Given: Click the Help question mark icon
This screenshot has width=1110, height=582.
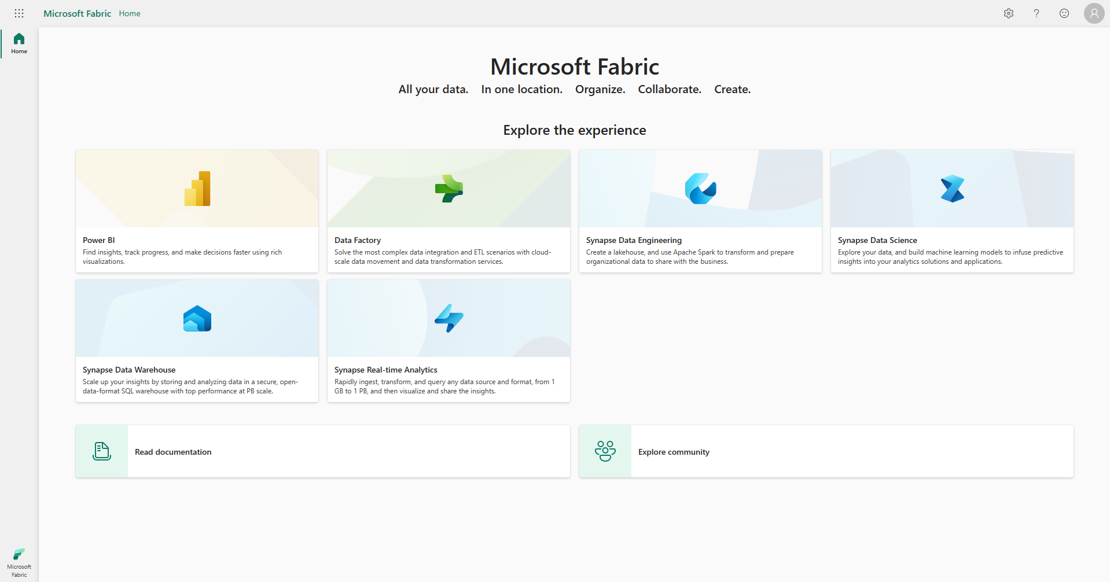Looking at the screenshot, I should (1036, 13).
